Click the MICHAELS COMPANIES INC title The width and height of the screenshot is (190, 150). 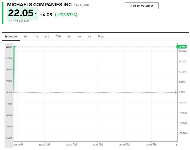pos(40,5)
